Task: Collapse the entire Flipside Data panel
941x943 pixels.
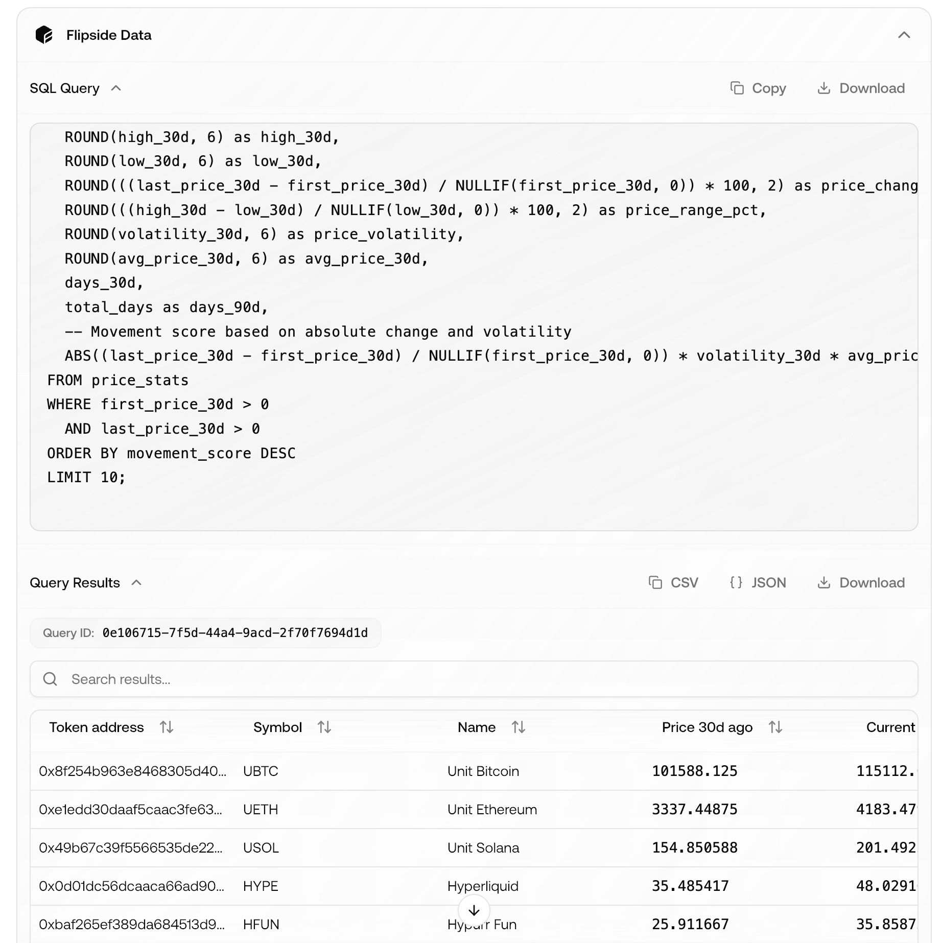Action: [903, 35]
